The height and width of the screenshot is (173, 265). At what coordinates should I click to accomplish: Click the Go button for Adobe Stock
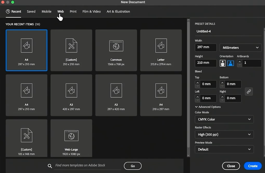[x=133, y=166]
